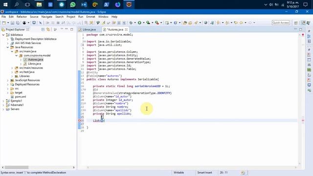
Task: Click the Forward navigation arrow icon
Action: pos(250,23)
